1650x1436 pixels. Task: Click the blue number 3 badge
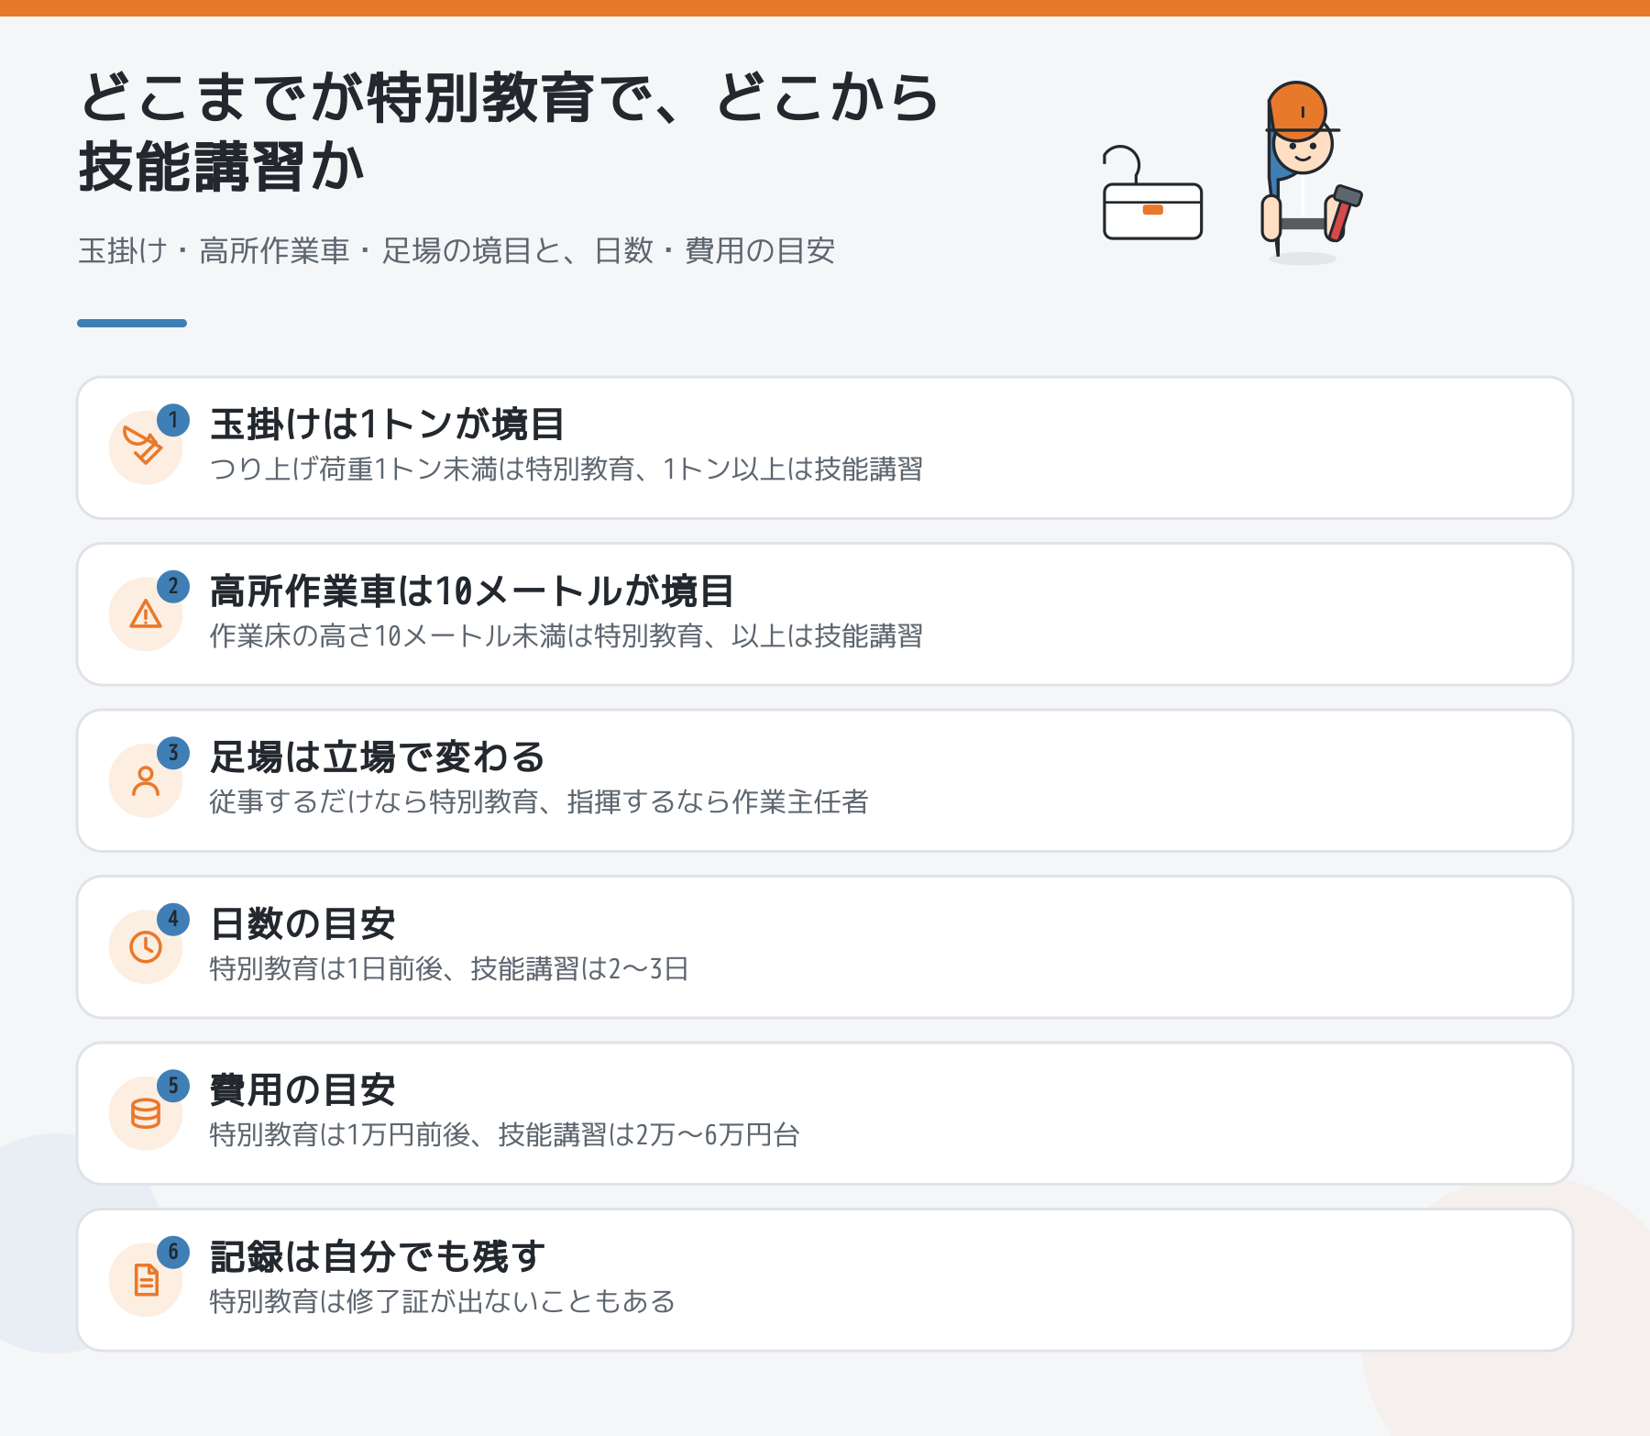pyautogui.click(x=173, y=753)
